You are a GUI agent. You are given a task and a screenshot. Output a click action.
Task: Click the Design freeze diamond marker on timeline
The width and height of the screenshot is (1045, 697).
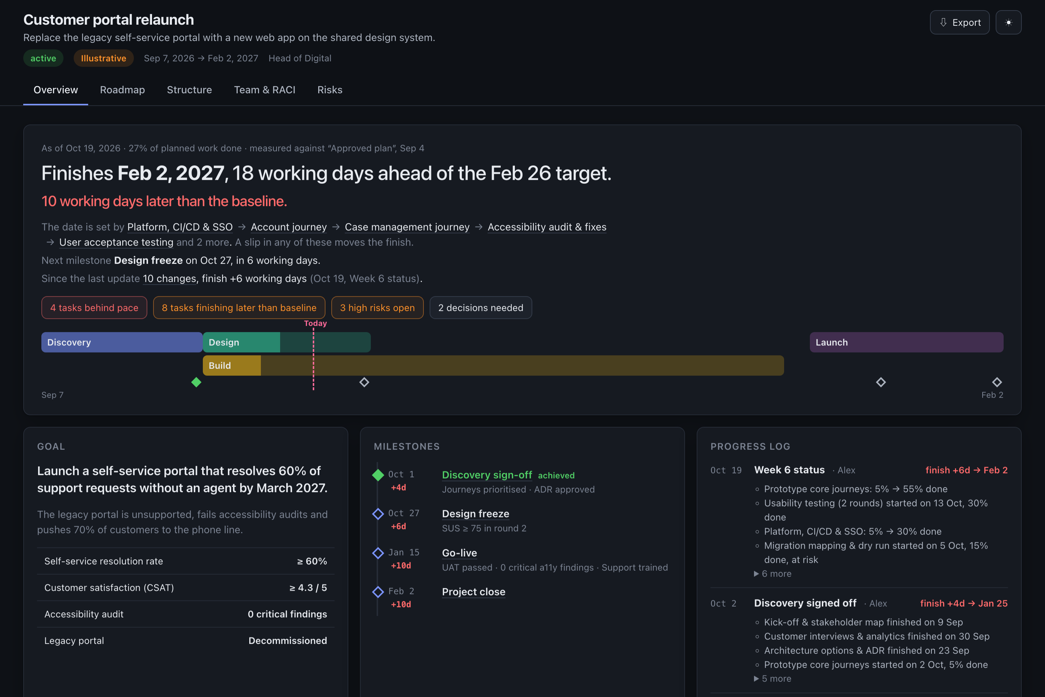tap(364, 382)
